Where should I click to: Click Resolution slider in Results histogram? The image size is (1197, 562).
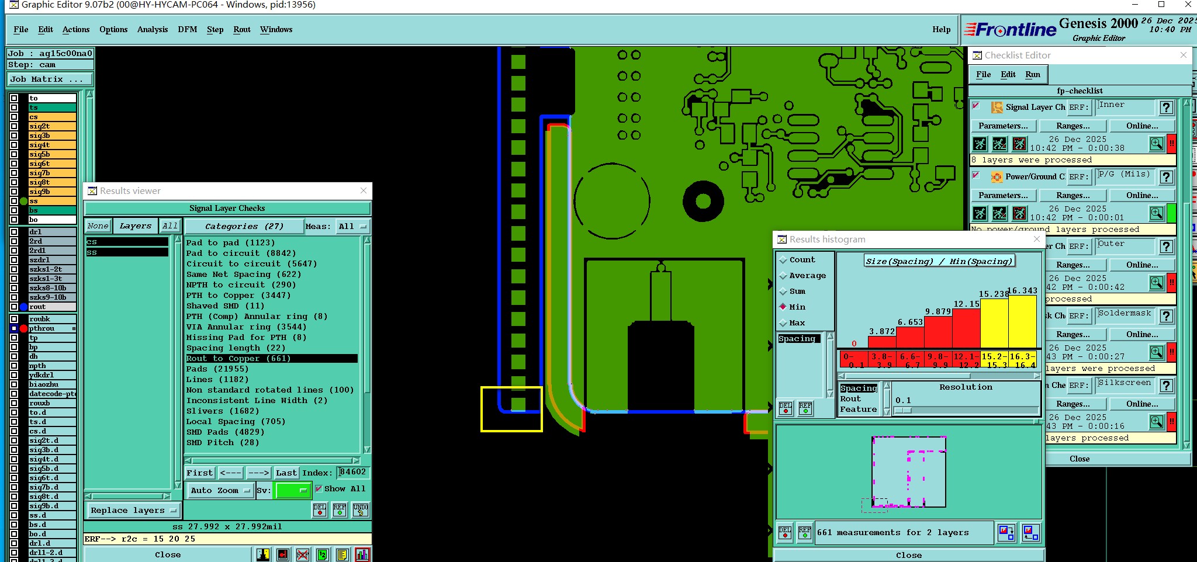pos(966,410)
